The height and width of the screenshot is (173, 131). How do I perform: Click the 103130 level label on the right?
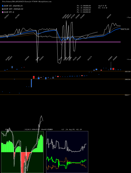pyautogui.click(x=128, y=72)
